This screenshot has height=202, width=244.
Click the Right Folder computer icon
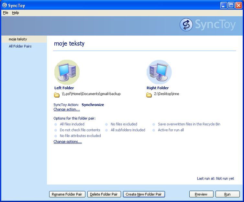coord(159,72)
